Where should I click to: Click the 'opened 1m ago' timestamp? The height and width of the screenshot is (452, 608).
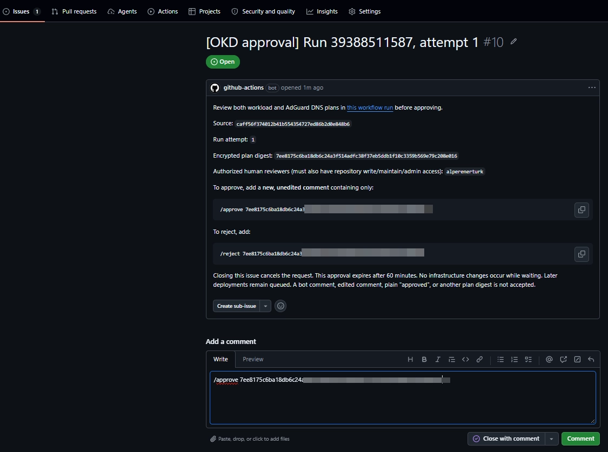click(x=302, y=87)
